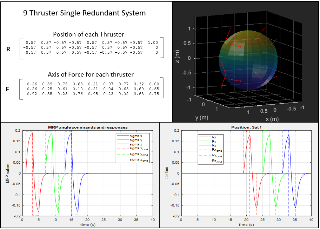320x229 pixels.
Task: Select the solid 'Ry' legend entry
Action: click(x=208, y=141)
